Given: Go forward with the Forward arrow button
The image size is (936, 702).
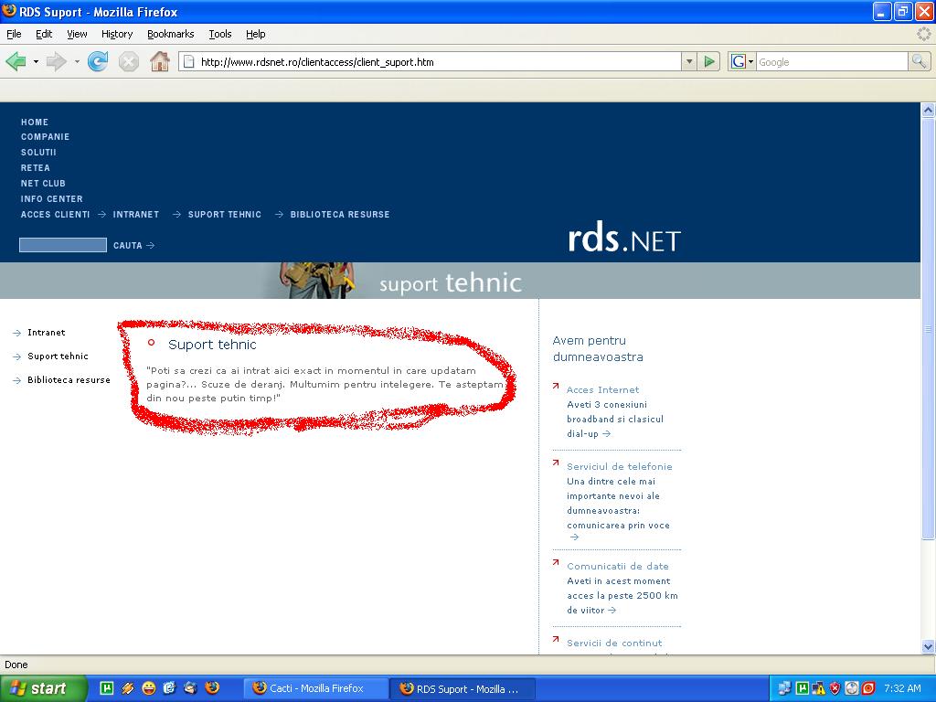Looking at the screenshot, I should tap(56, 61).
